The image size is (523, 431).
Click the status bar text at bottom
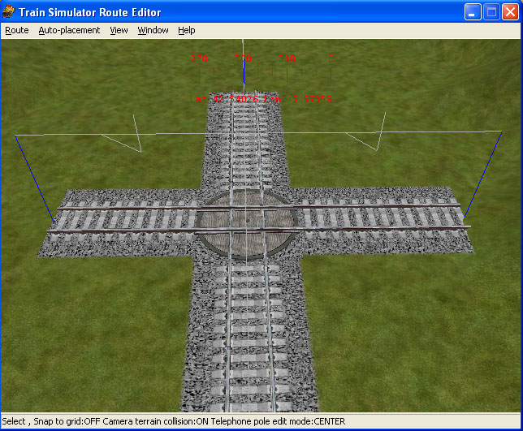(174, 422)
